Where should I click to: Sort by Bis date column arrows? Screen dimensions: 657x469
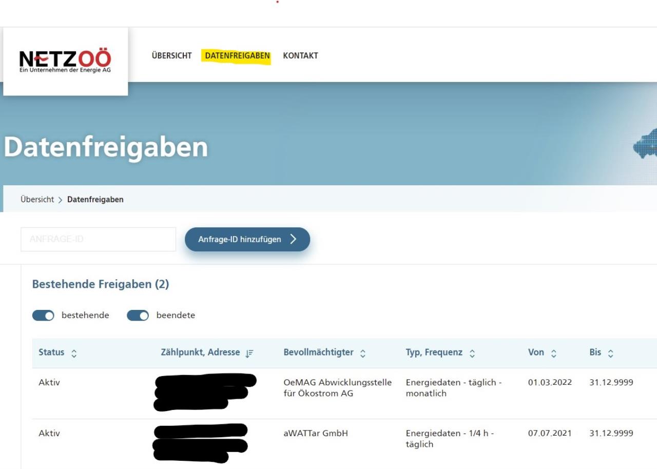[x=610, y=353]
